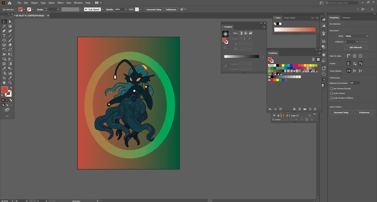Select the radial gradient type icon
Screen dimensions: 377x202
click(245, 33)
